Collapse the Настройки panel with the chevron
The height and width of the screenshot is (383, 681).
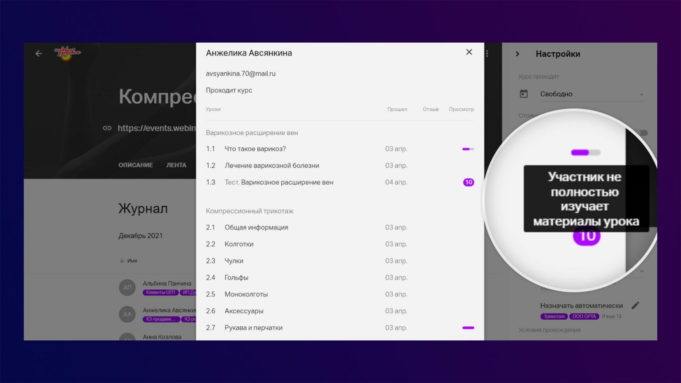pos(517,54)
